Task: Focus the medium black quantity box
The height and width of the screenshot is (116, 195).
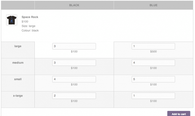Action: click(x=74, y=63)
